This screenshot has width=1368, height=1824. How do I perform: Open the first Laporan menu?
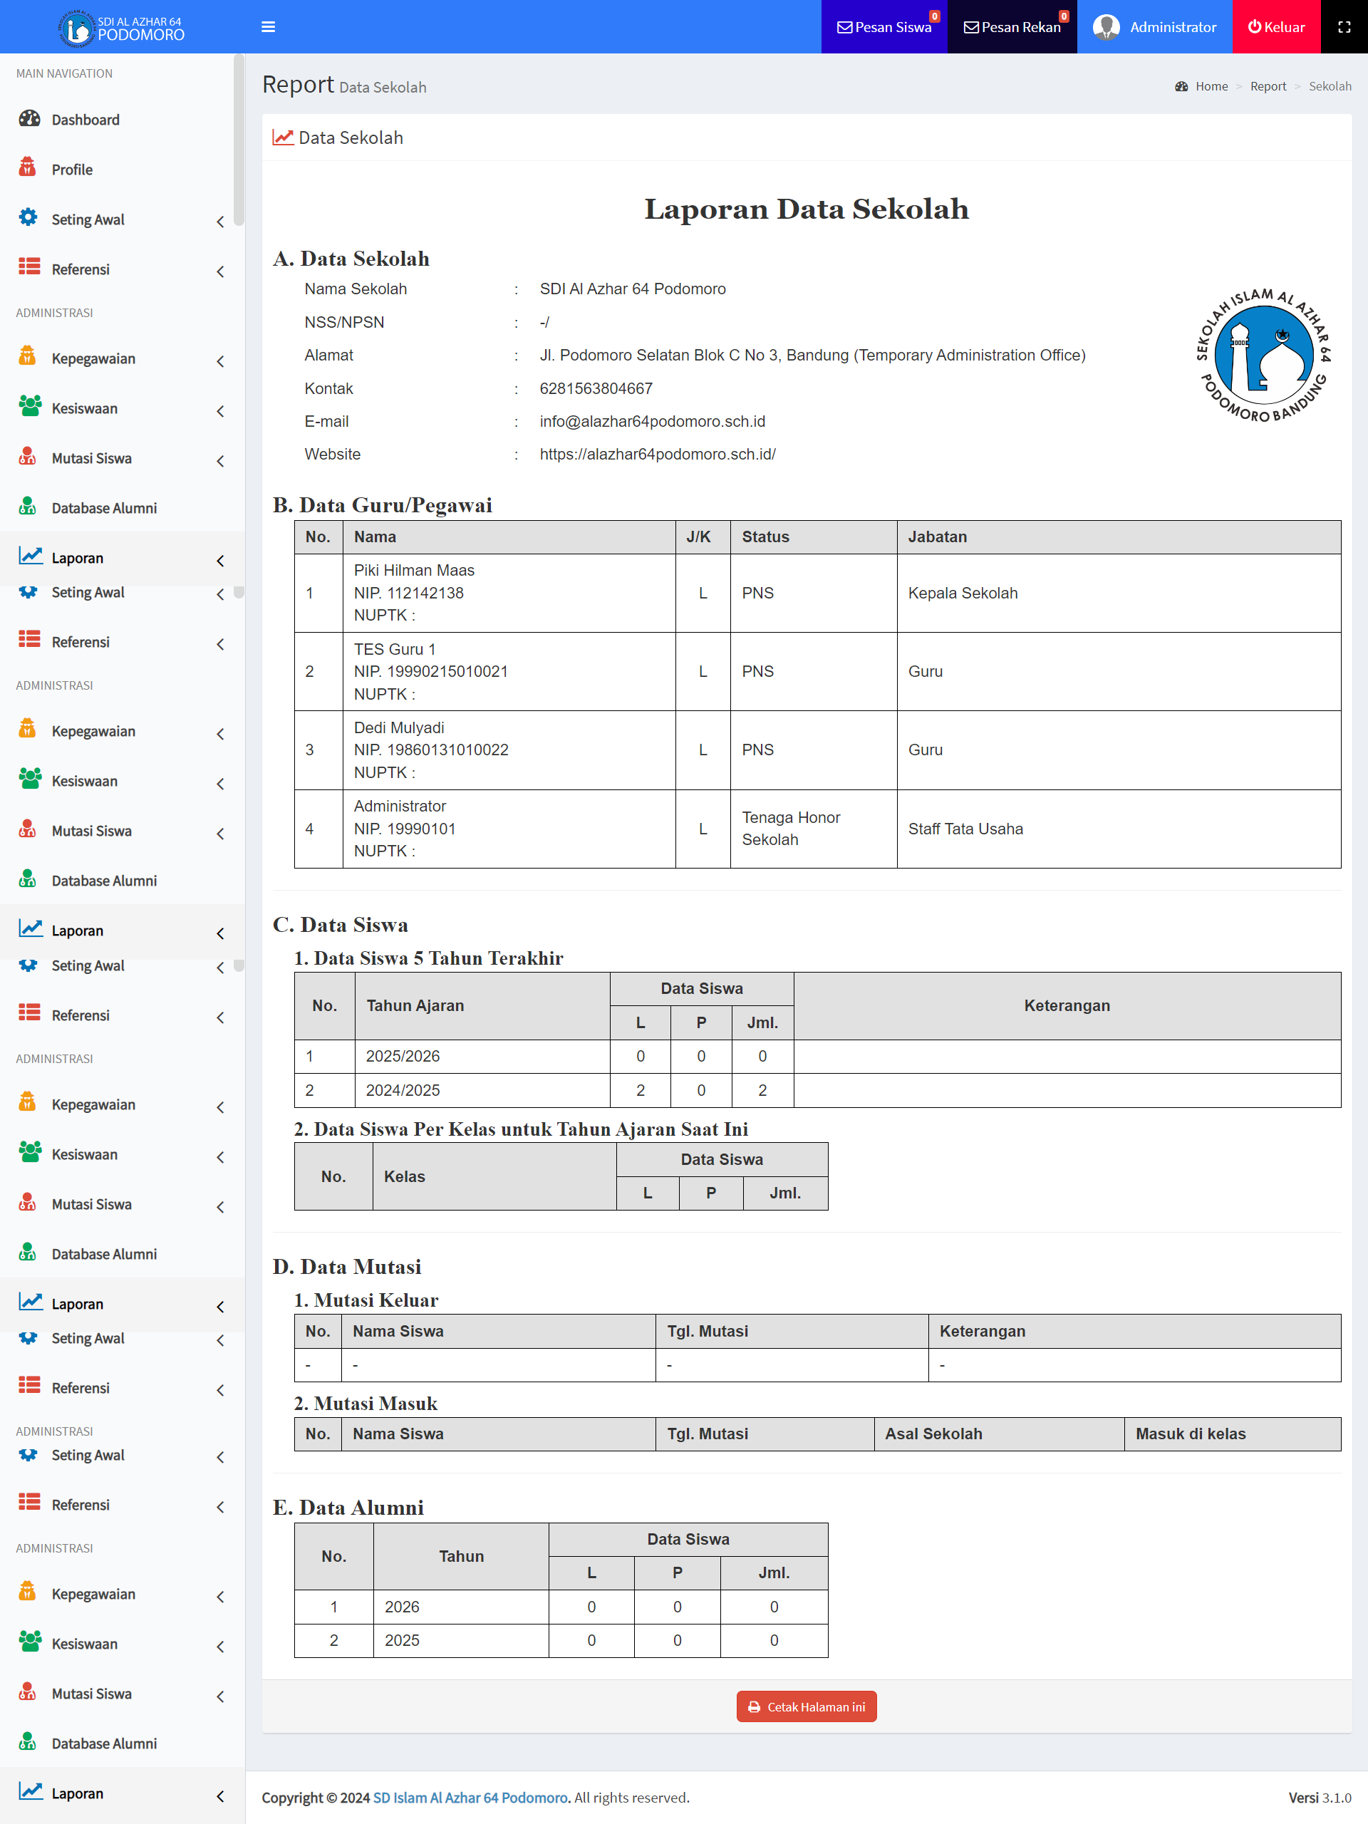78,557
